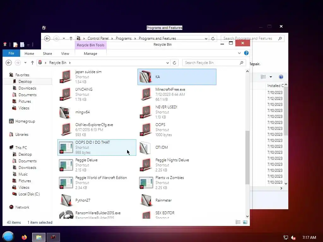
Task: Click Control Panel in the breadcrumb
Action: point(98,38)
